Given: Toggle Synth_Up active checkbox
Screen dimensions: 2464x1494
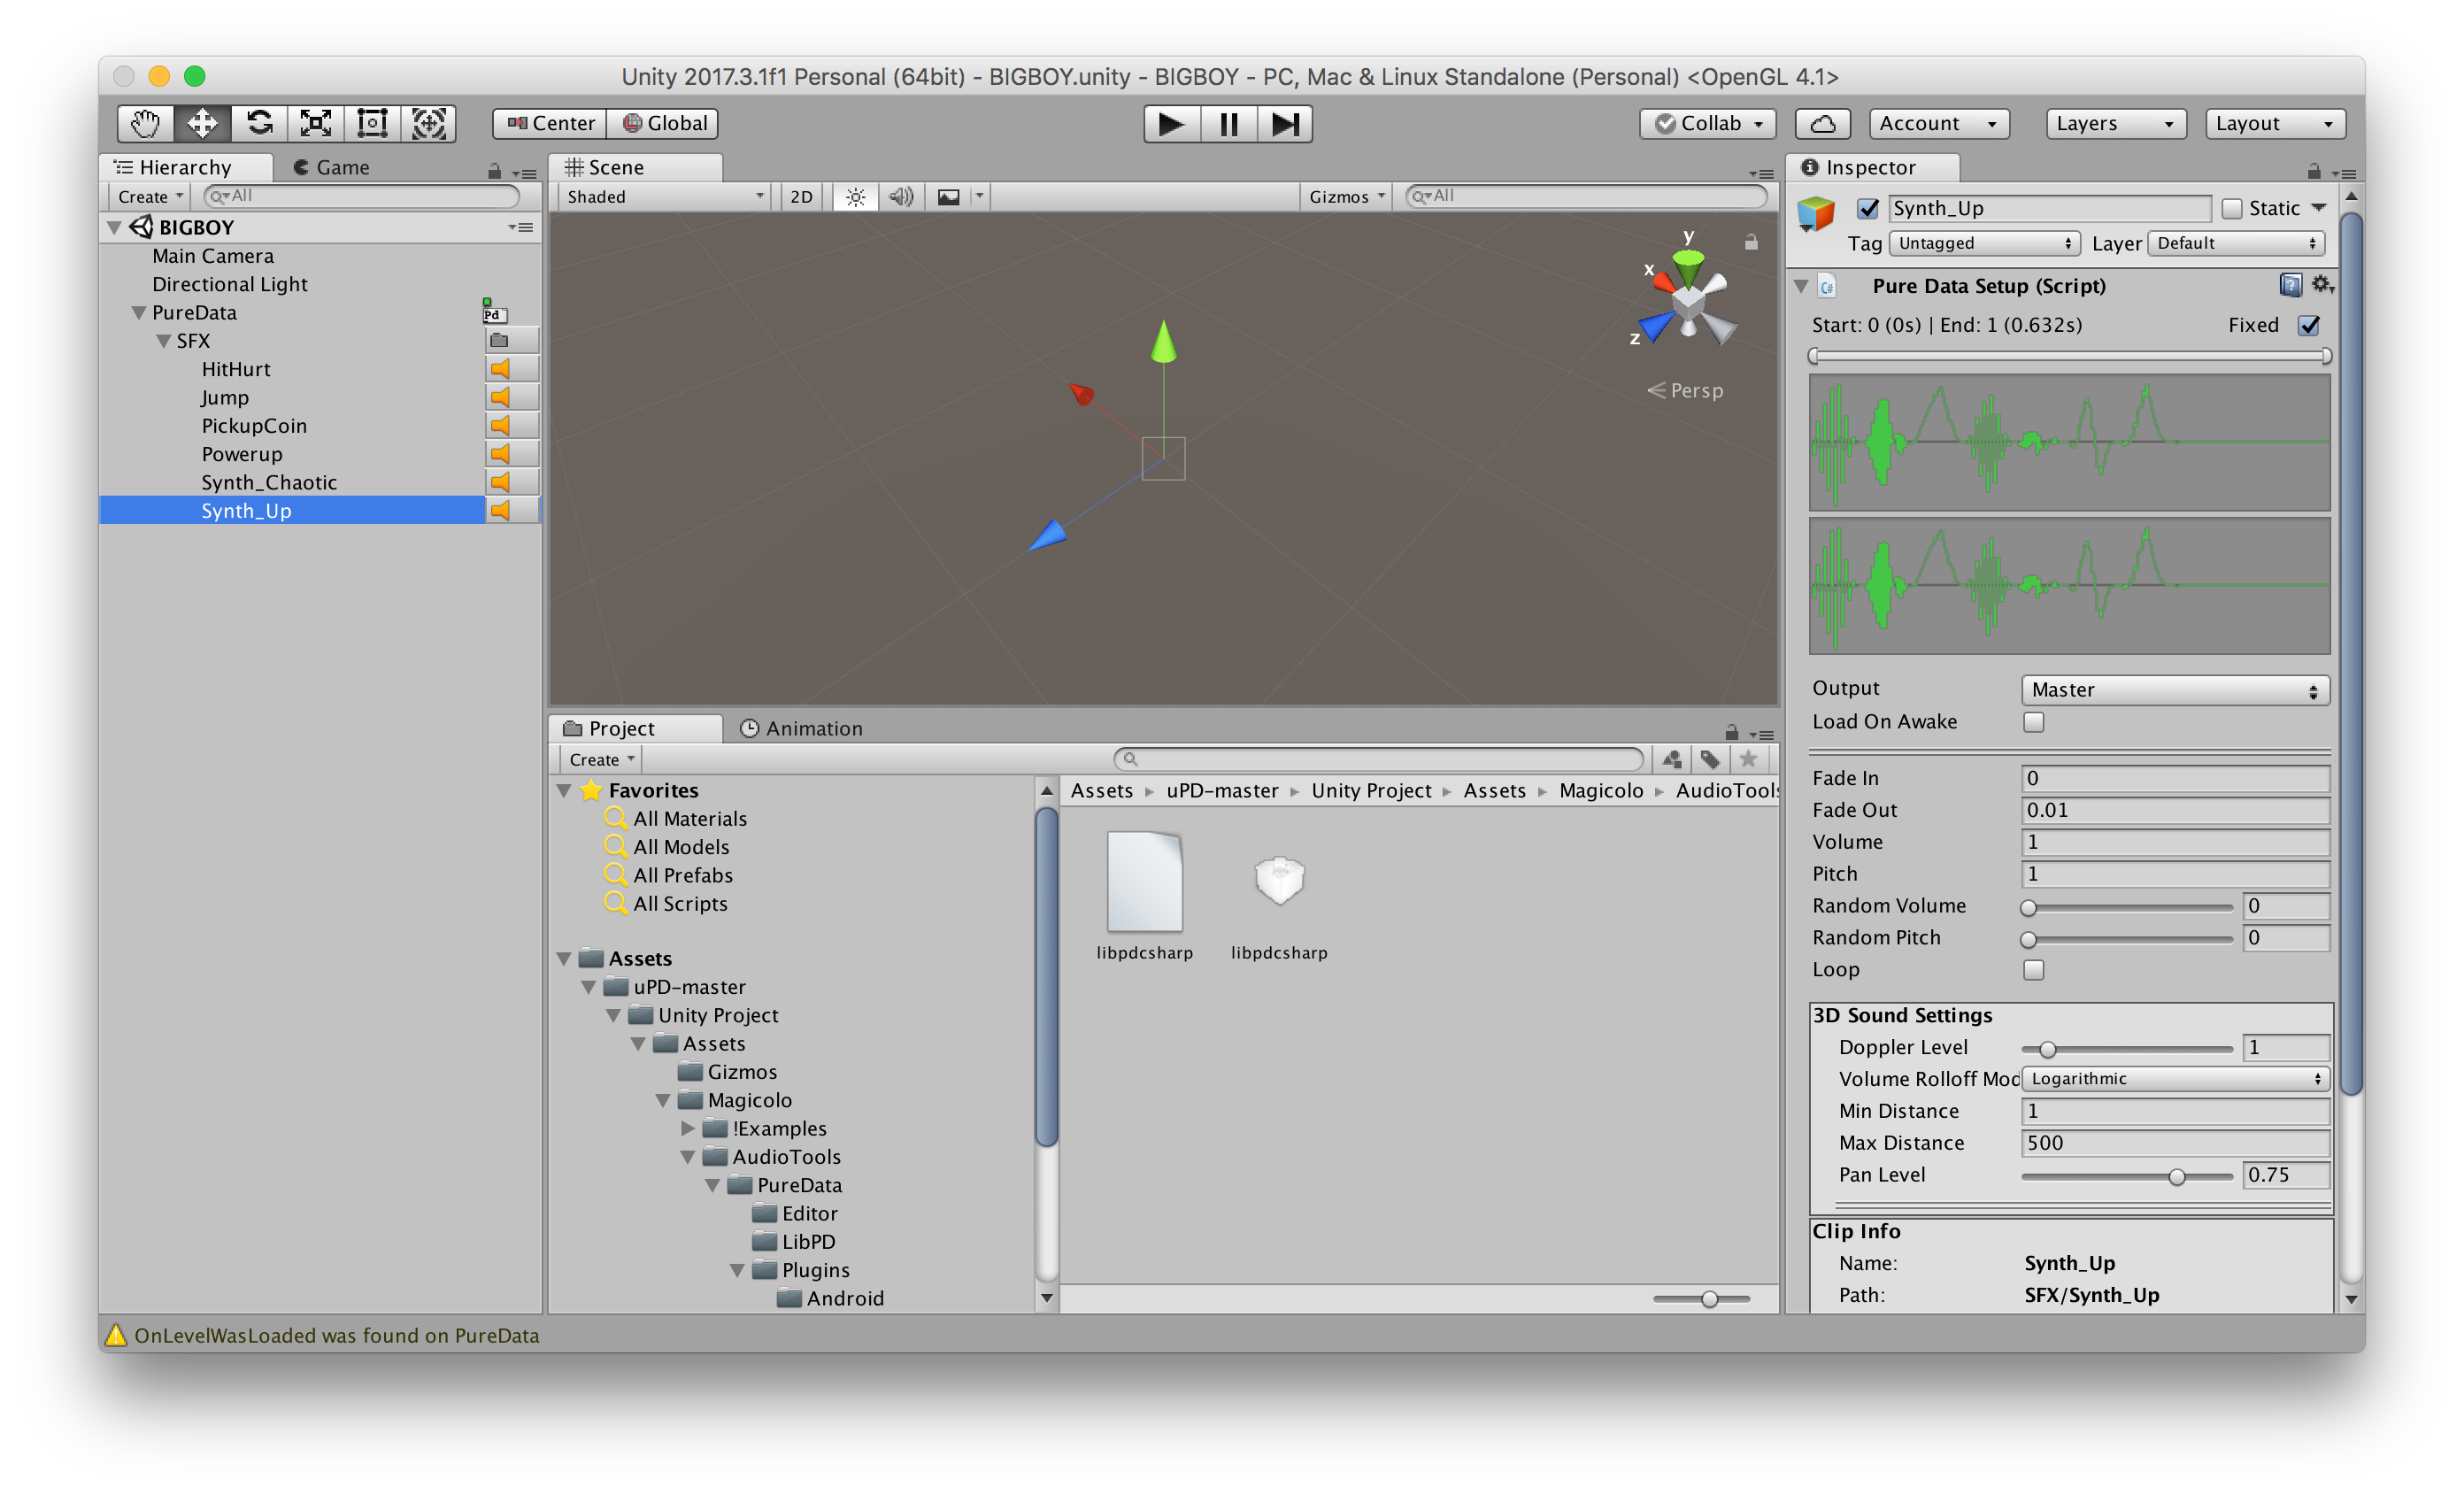Looking at the screenshot, I should (x=1867, y=208).
